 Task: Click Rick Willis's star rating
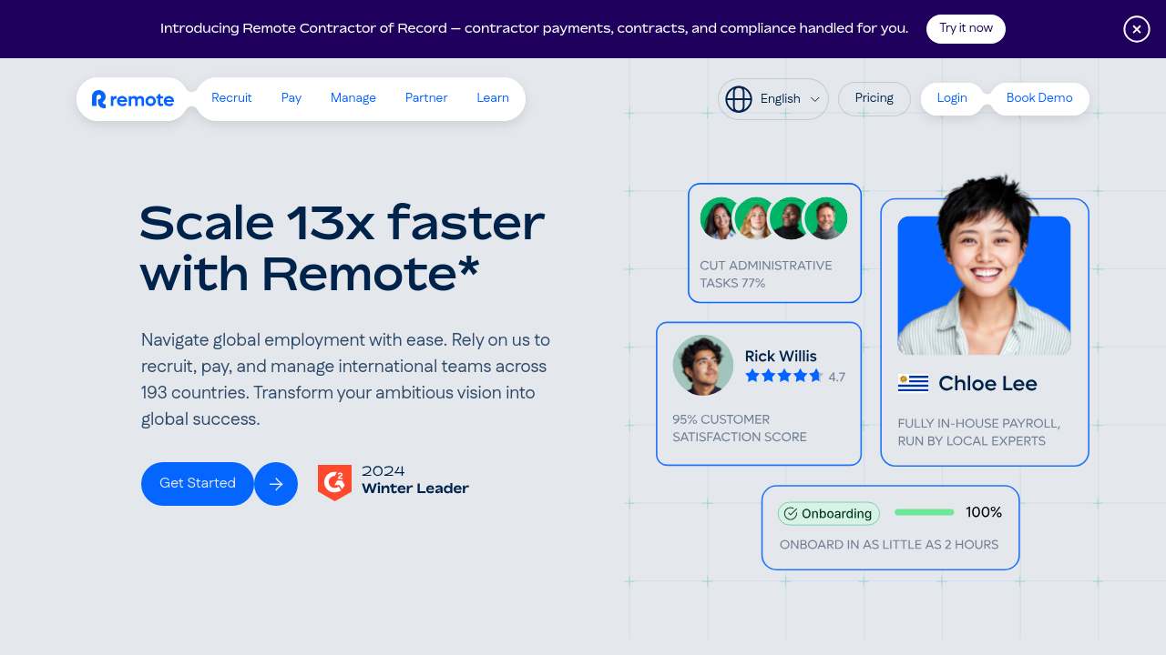(783, 376)
